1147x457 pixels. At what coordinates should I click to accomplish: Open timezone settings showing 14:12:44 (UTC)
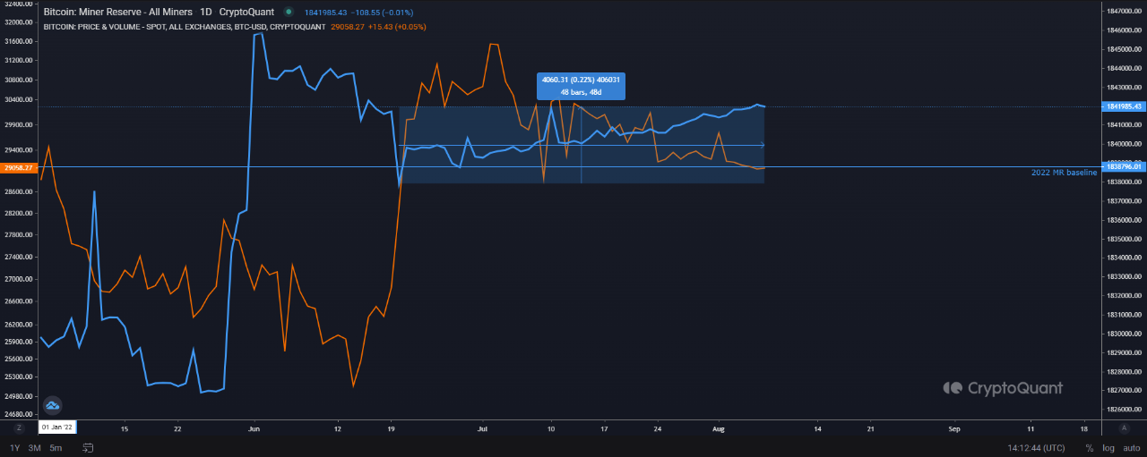(x=1036, y=447)
